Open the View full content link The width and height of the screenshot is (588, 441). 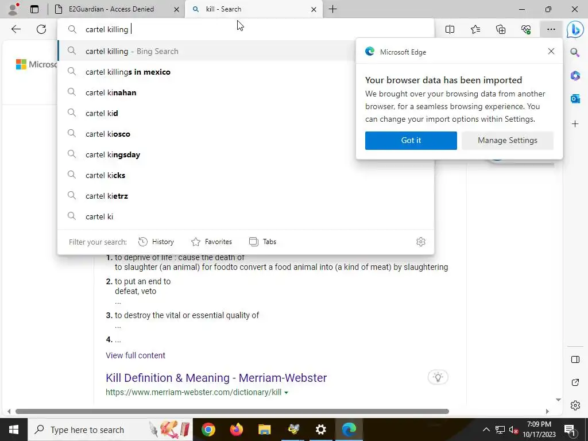tap(136, 355)
